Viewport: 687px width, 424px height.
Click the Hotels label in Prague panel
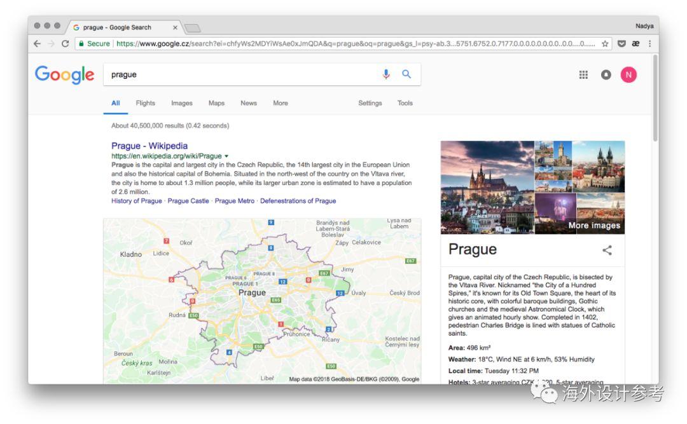pyautogui.click(x=459, y=381)
